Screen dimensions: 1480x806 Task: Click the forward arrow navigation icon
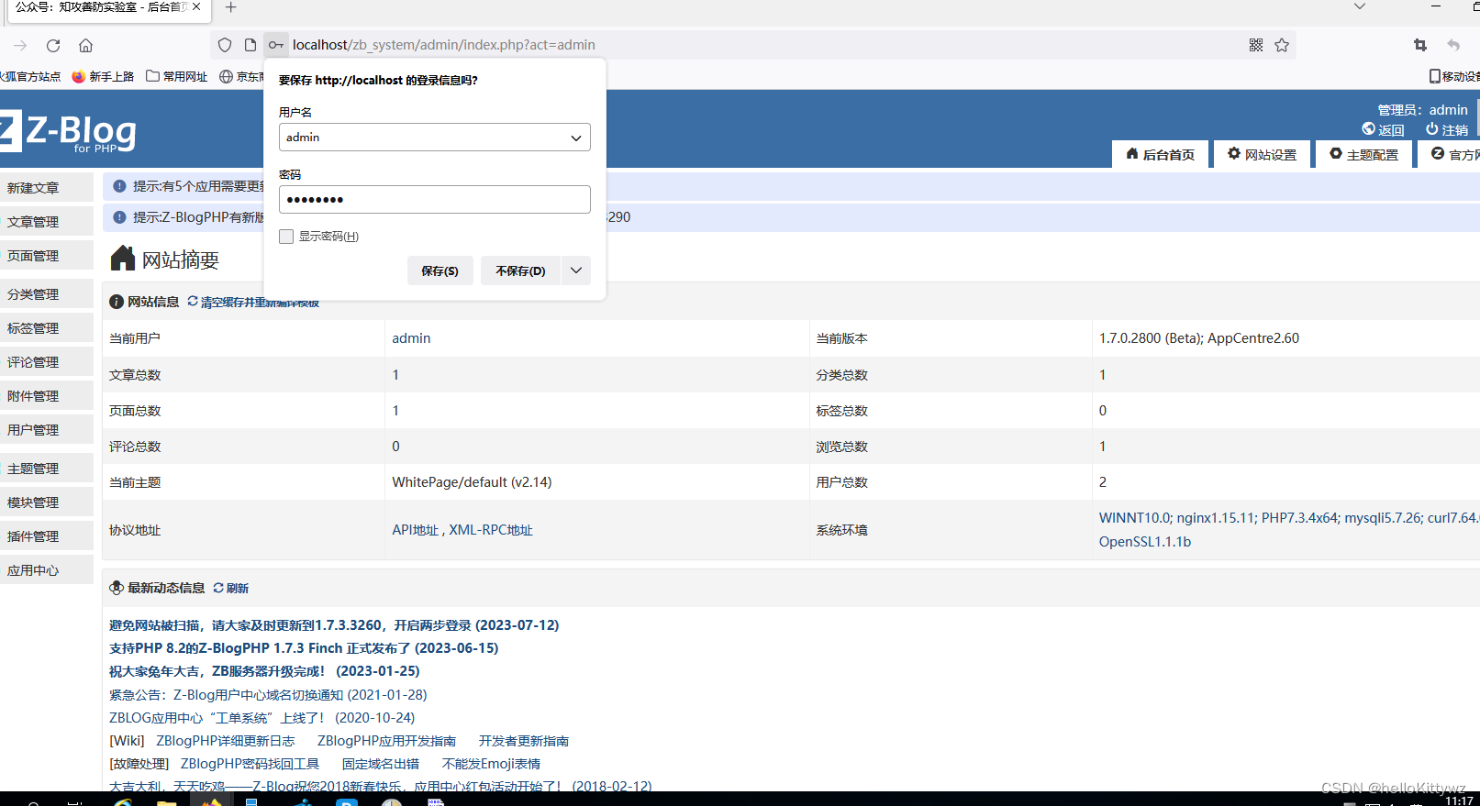click(20, 45)
